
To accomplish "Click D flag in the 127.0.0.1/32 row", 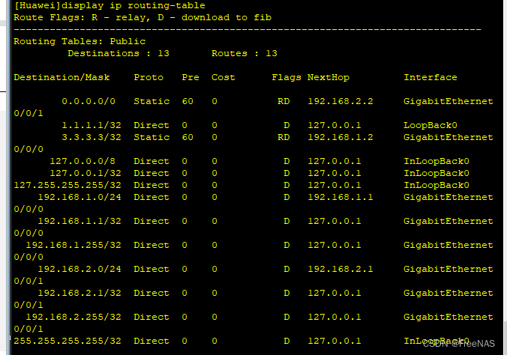I will click(x=286, y=173).
